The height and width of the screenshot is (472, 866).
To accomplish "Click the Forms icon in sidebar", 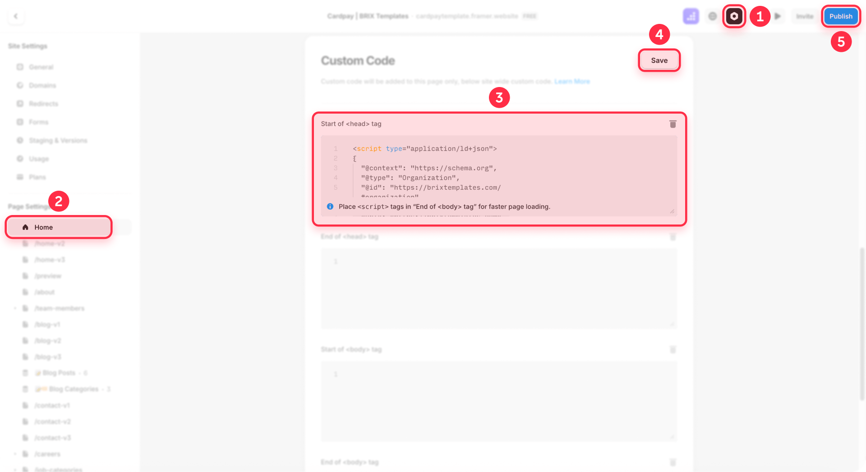I will [x=20, y=122].
